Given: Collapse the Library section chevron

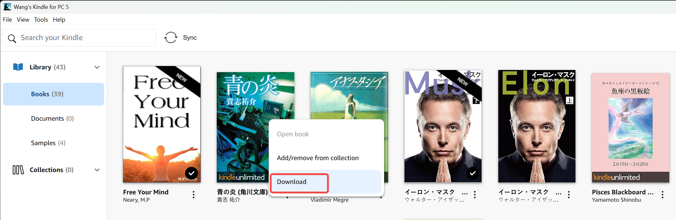Looking at the screenshot, I should 97,67.
